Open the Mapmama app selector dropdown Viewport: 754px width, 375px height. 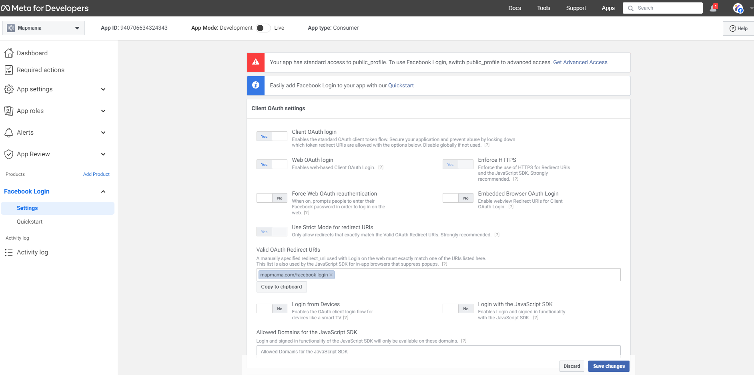click(x=44, y=28)
